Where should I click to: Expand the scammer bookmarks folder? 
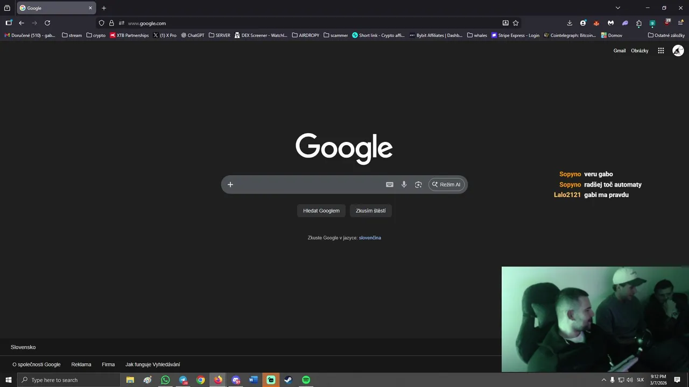pyautogui.click(x=336, y=35)
